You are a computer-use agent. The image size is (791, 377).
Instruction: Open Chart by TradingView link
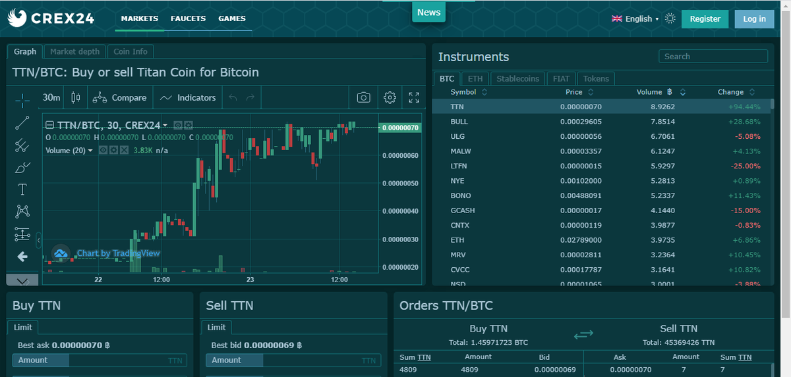click(x=118, y=253)
